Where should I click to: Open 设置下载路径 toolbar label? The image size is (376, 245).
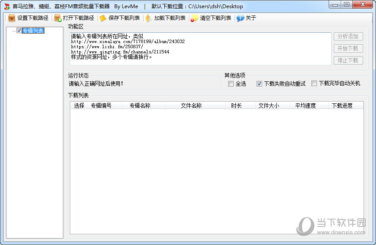(x=33, y=18)
